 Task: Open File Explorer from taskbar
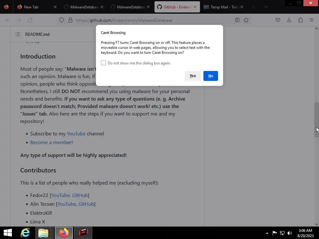click(43, 233)
